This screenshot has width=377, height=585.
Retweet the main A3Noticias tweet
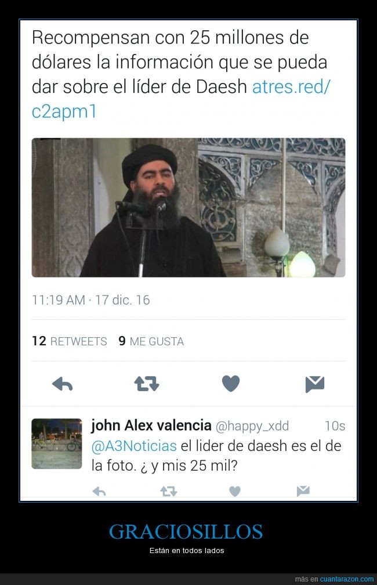point(147,384)
